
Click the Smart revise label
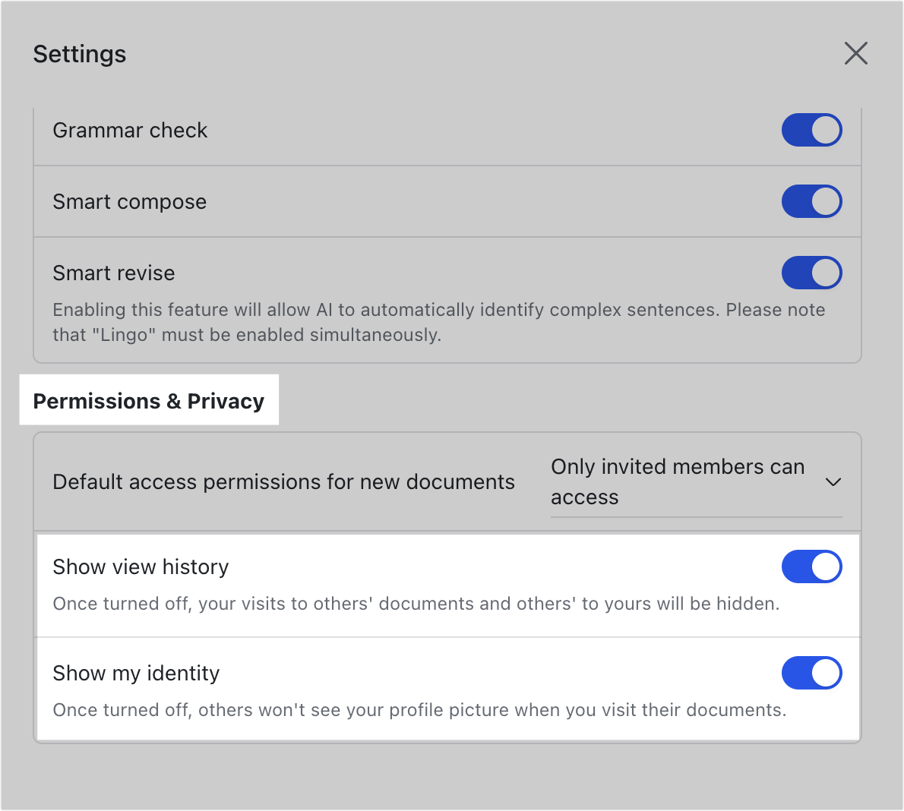(x=113, y=273)
